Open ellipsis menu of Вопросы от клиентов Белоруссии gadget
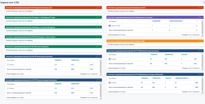The width and height of the screenshot is (205, 104). pos(99,27)
